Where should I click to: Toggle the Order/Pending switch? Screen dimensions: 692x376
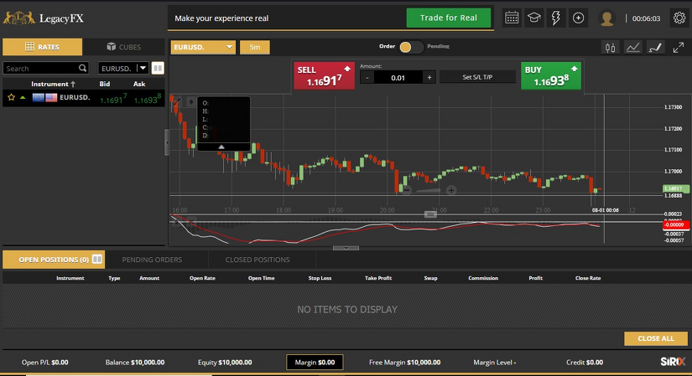coord(410,47)
